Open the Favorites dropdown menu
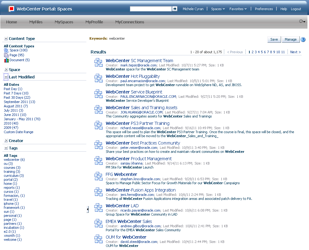309x250 pixels. [238, 9]
